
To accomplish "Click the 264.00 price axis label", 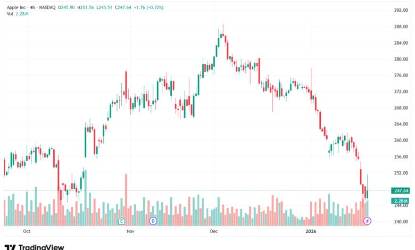I will (x=401, y=124).
